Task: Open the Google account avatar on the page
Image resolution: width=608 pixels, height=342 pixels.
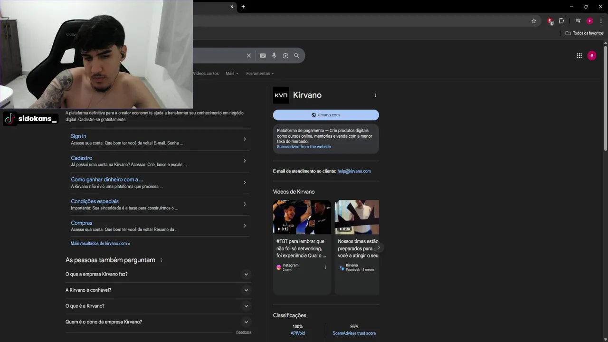Action: pos(592,56)
